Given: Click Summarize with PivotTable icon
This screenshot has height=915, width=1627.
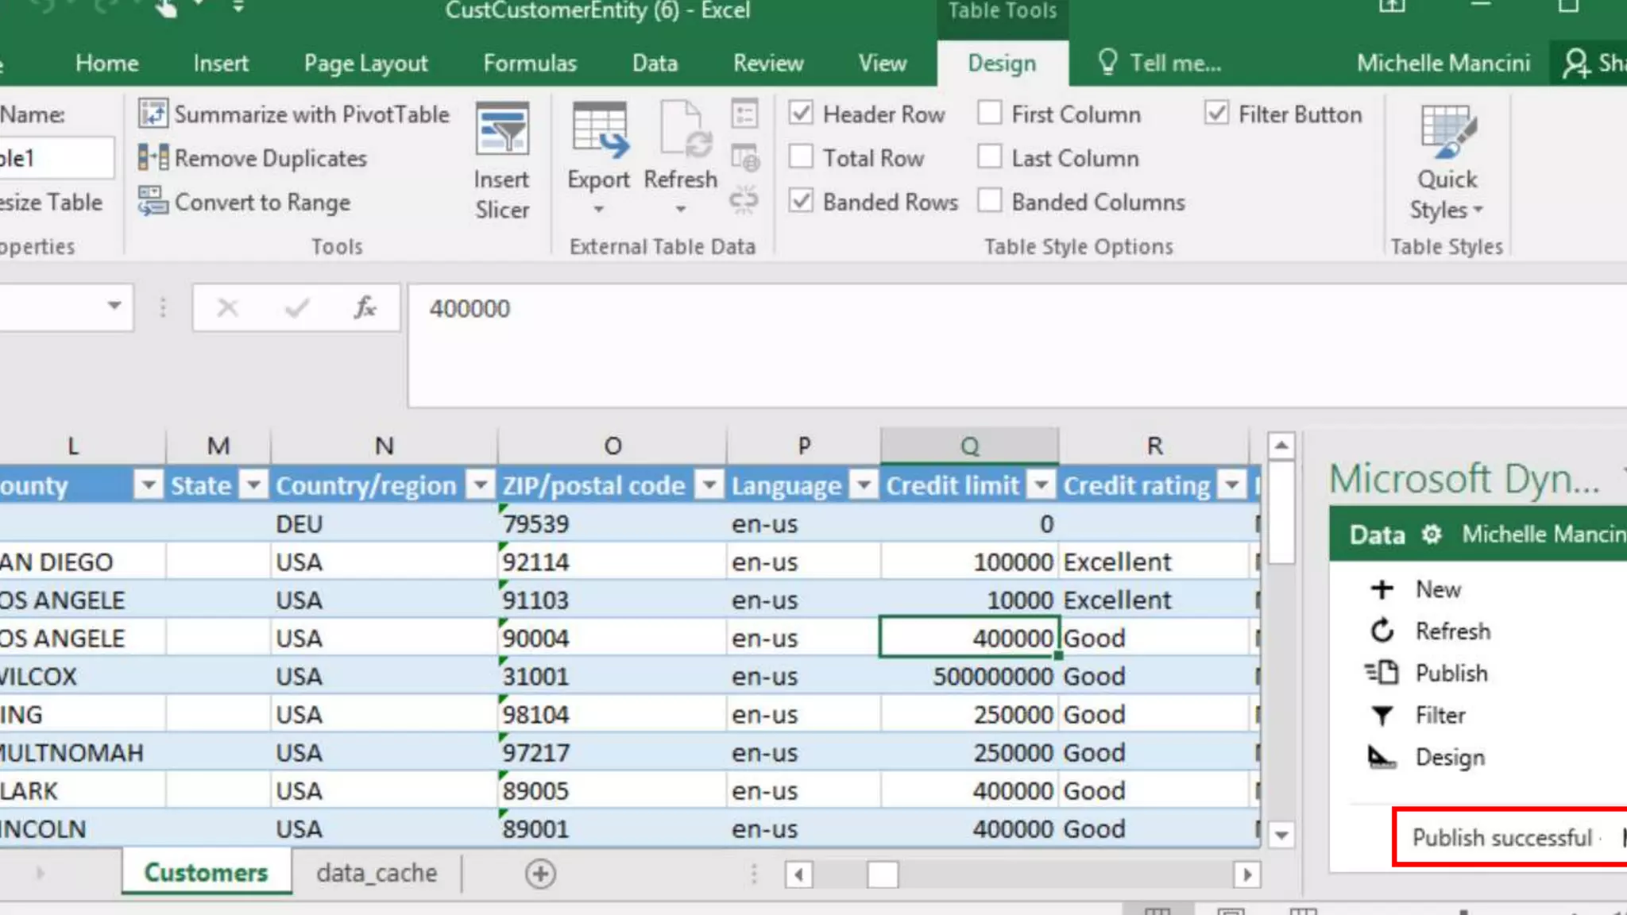Looking at the screenshot, I should click(x=153, y=114).
